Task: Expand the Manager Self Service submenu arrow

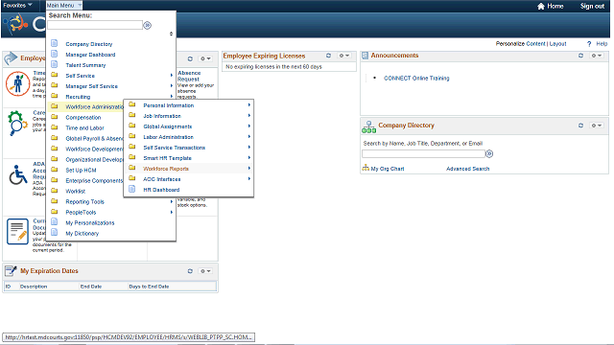Action: pos(172,85)
